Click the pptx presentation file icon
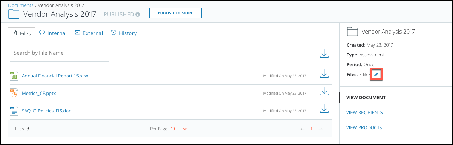 click(14, 94)
